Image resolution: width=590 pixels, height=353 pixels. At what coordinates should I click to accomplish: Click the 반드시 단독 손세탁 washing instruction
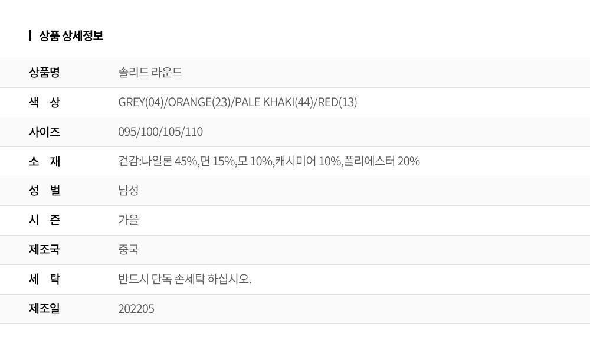(x=185, y=279)
